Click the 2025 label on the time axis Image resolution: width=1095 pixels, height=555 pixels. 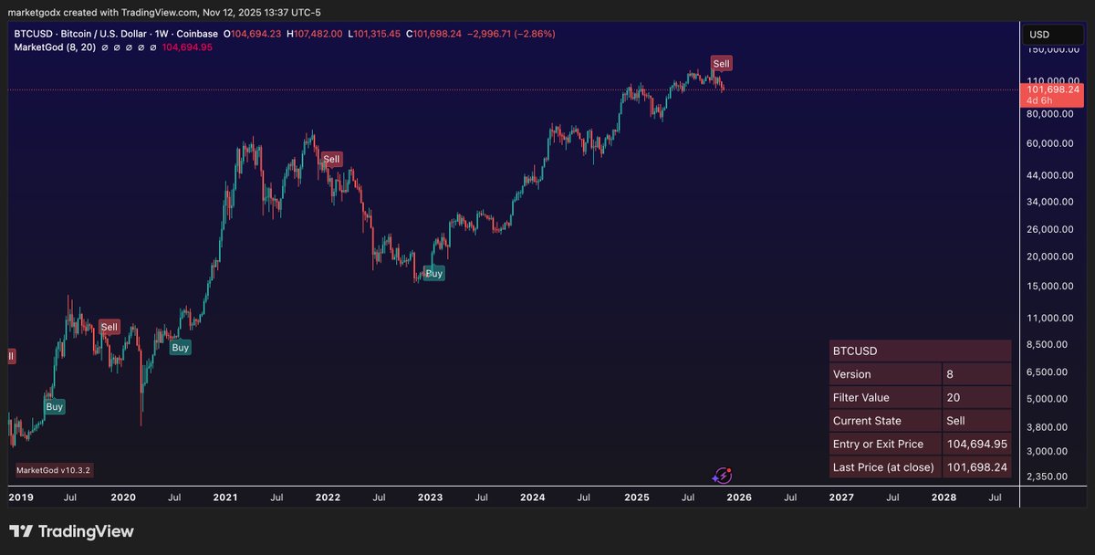tap(636, 497)
